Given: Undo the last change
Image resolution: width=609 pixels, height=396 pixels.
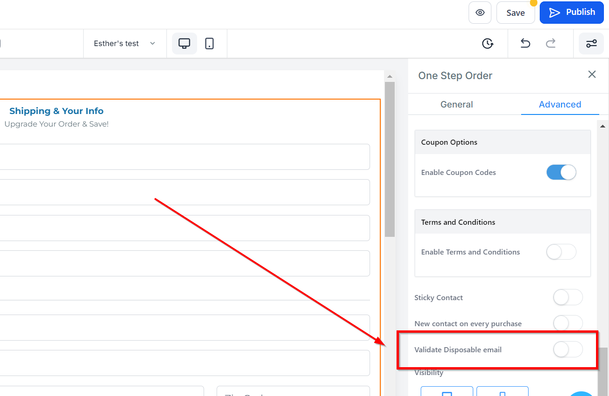Looking at the screenshot, I should click(525, 44).
